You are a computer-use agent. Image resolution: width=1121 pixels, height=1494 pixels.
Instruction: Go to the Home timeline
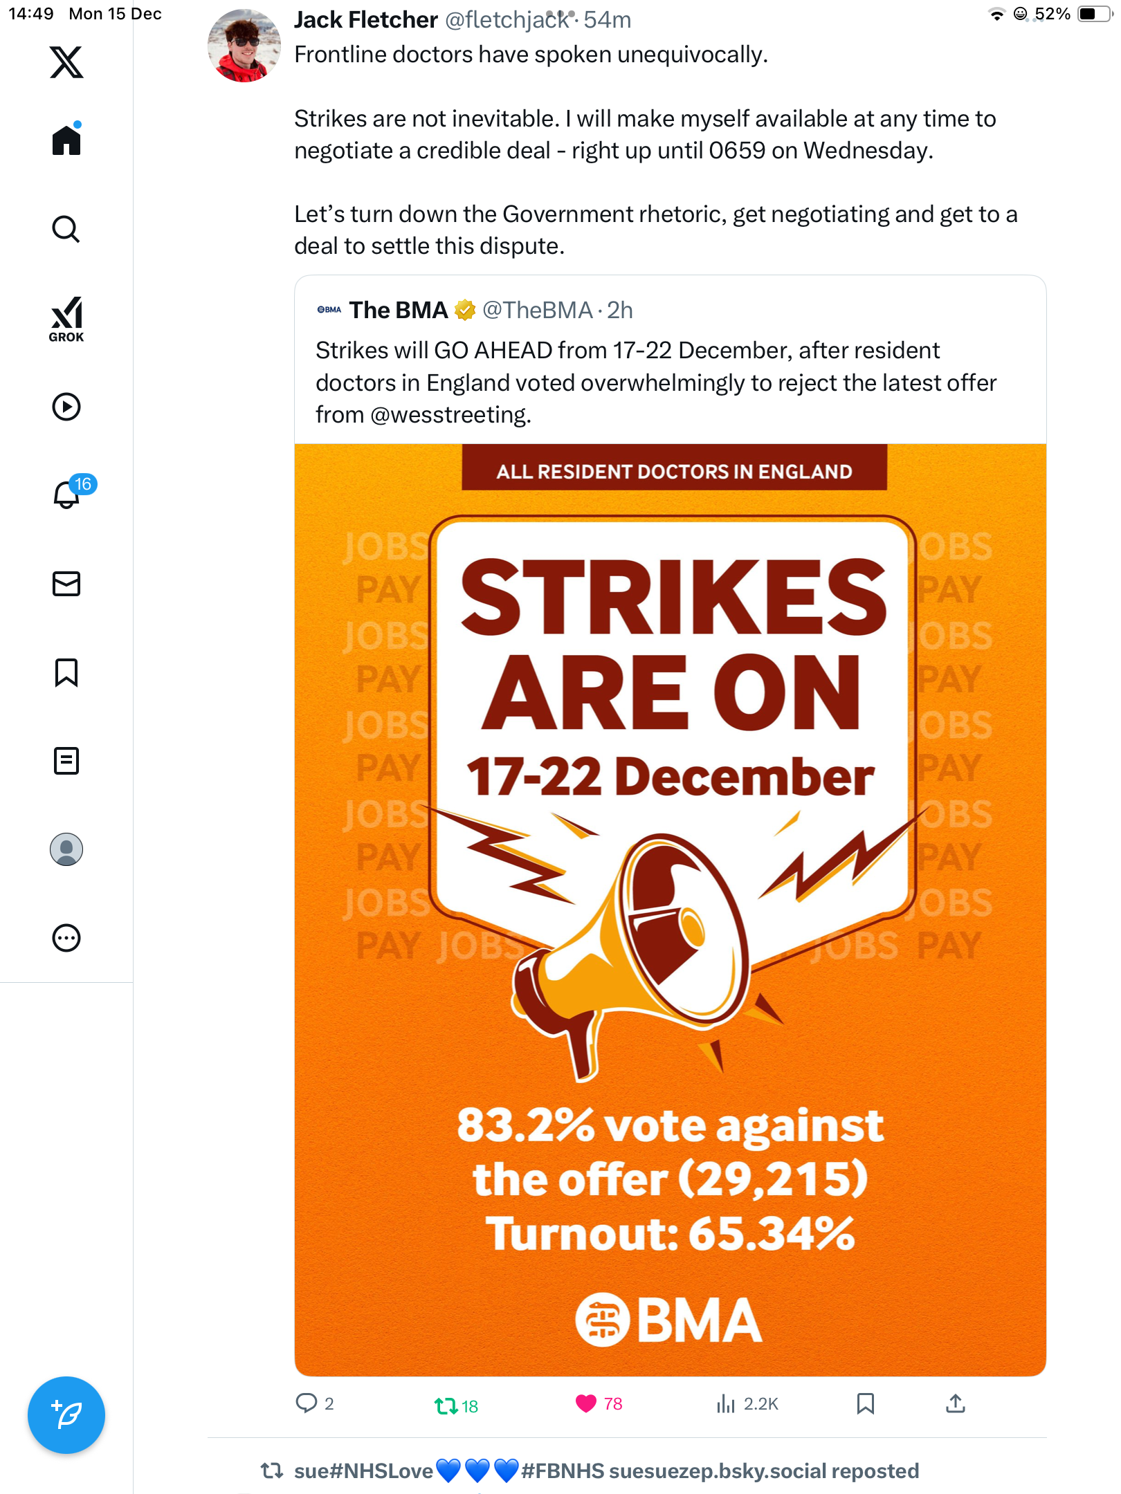(66, 140)
